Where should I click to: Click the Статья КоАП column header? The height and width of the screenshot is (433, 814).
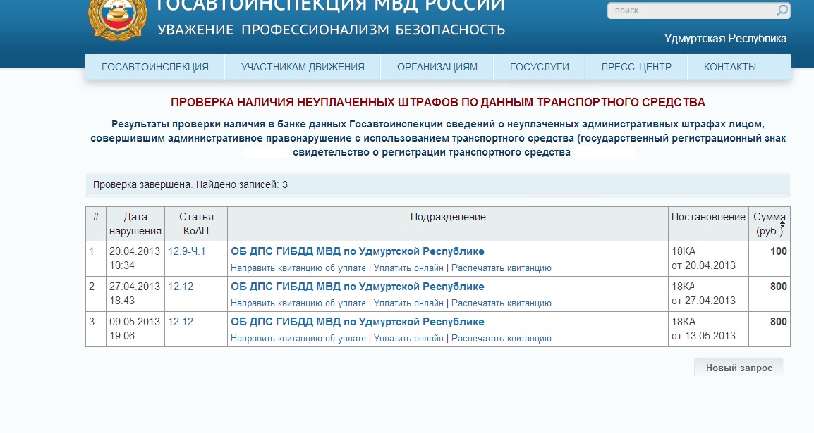point(196,224)
